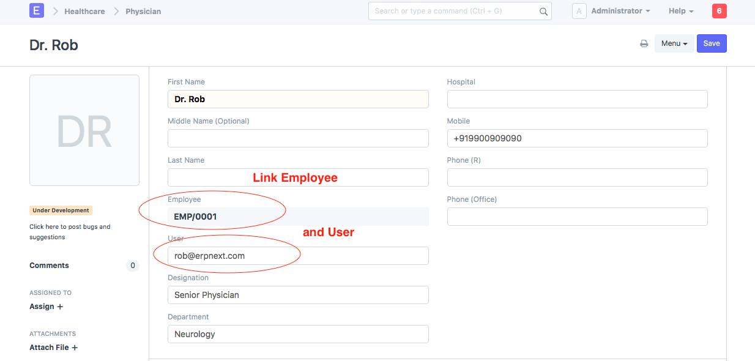The height and width of the screenshot is (361, 755).
Task: Click the print icon
Action: [x=644, y=43]
